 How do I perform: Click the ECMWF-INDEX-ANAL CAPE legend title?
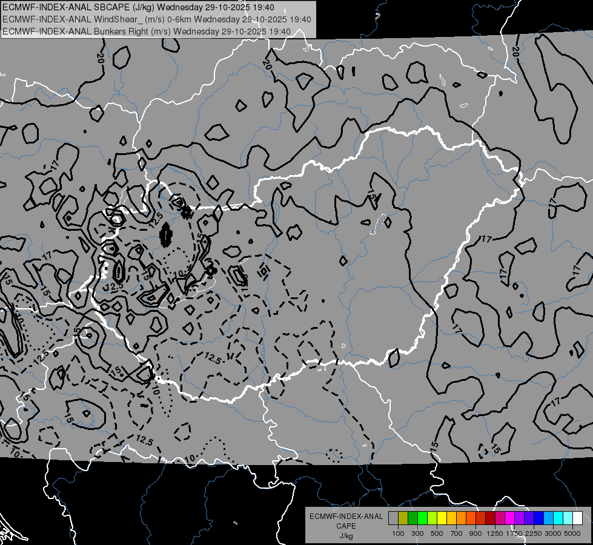(x=346, y=521)
